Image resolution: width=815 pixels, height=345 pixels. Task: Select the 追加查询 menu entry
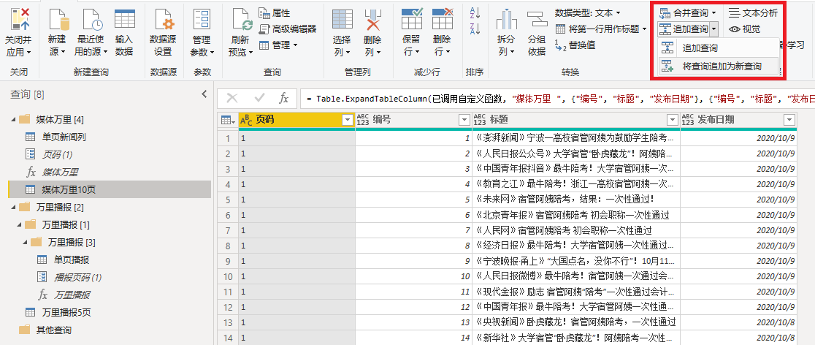tap(699, 48)
